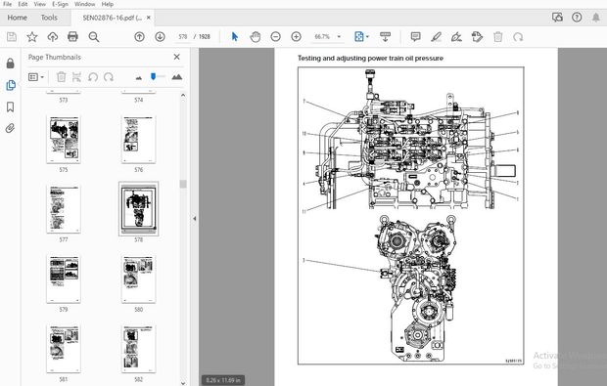Open the E-Sign menu
The height and width of the screenshot is (386, 607).
[x=60, y=4]
